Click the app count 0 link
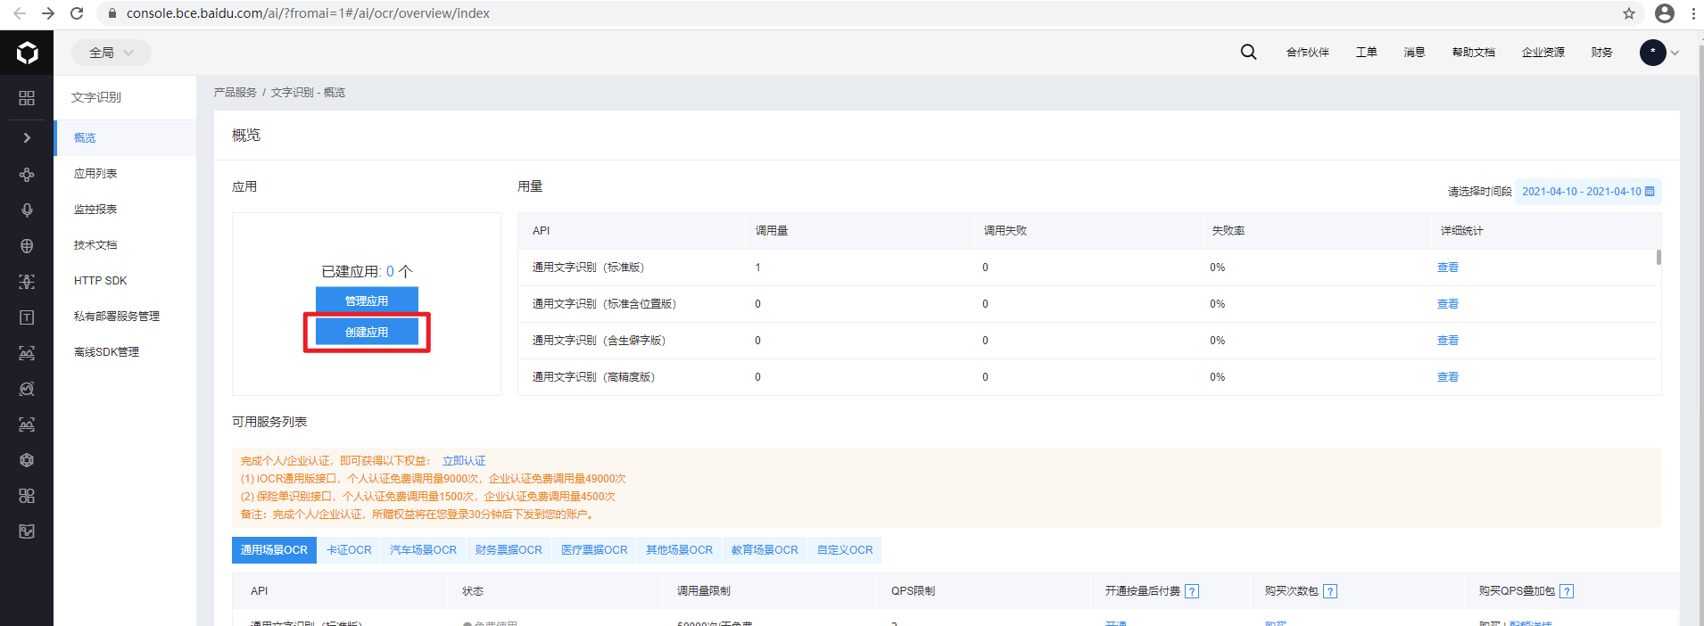The width and height of the screenshot is (1704, 626). (x=390, y=272)
